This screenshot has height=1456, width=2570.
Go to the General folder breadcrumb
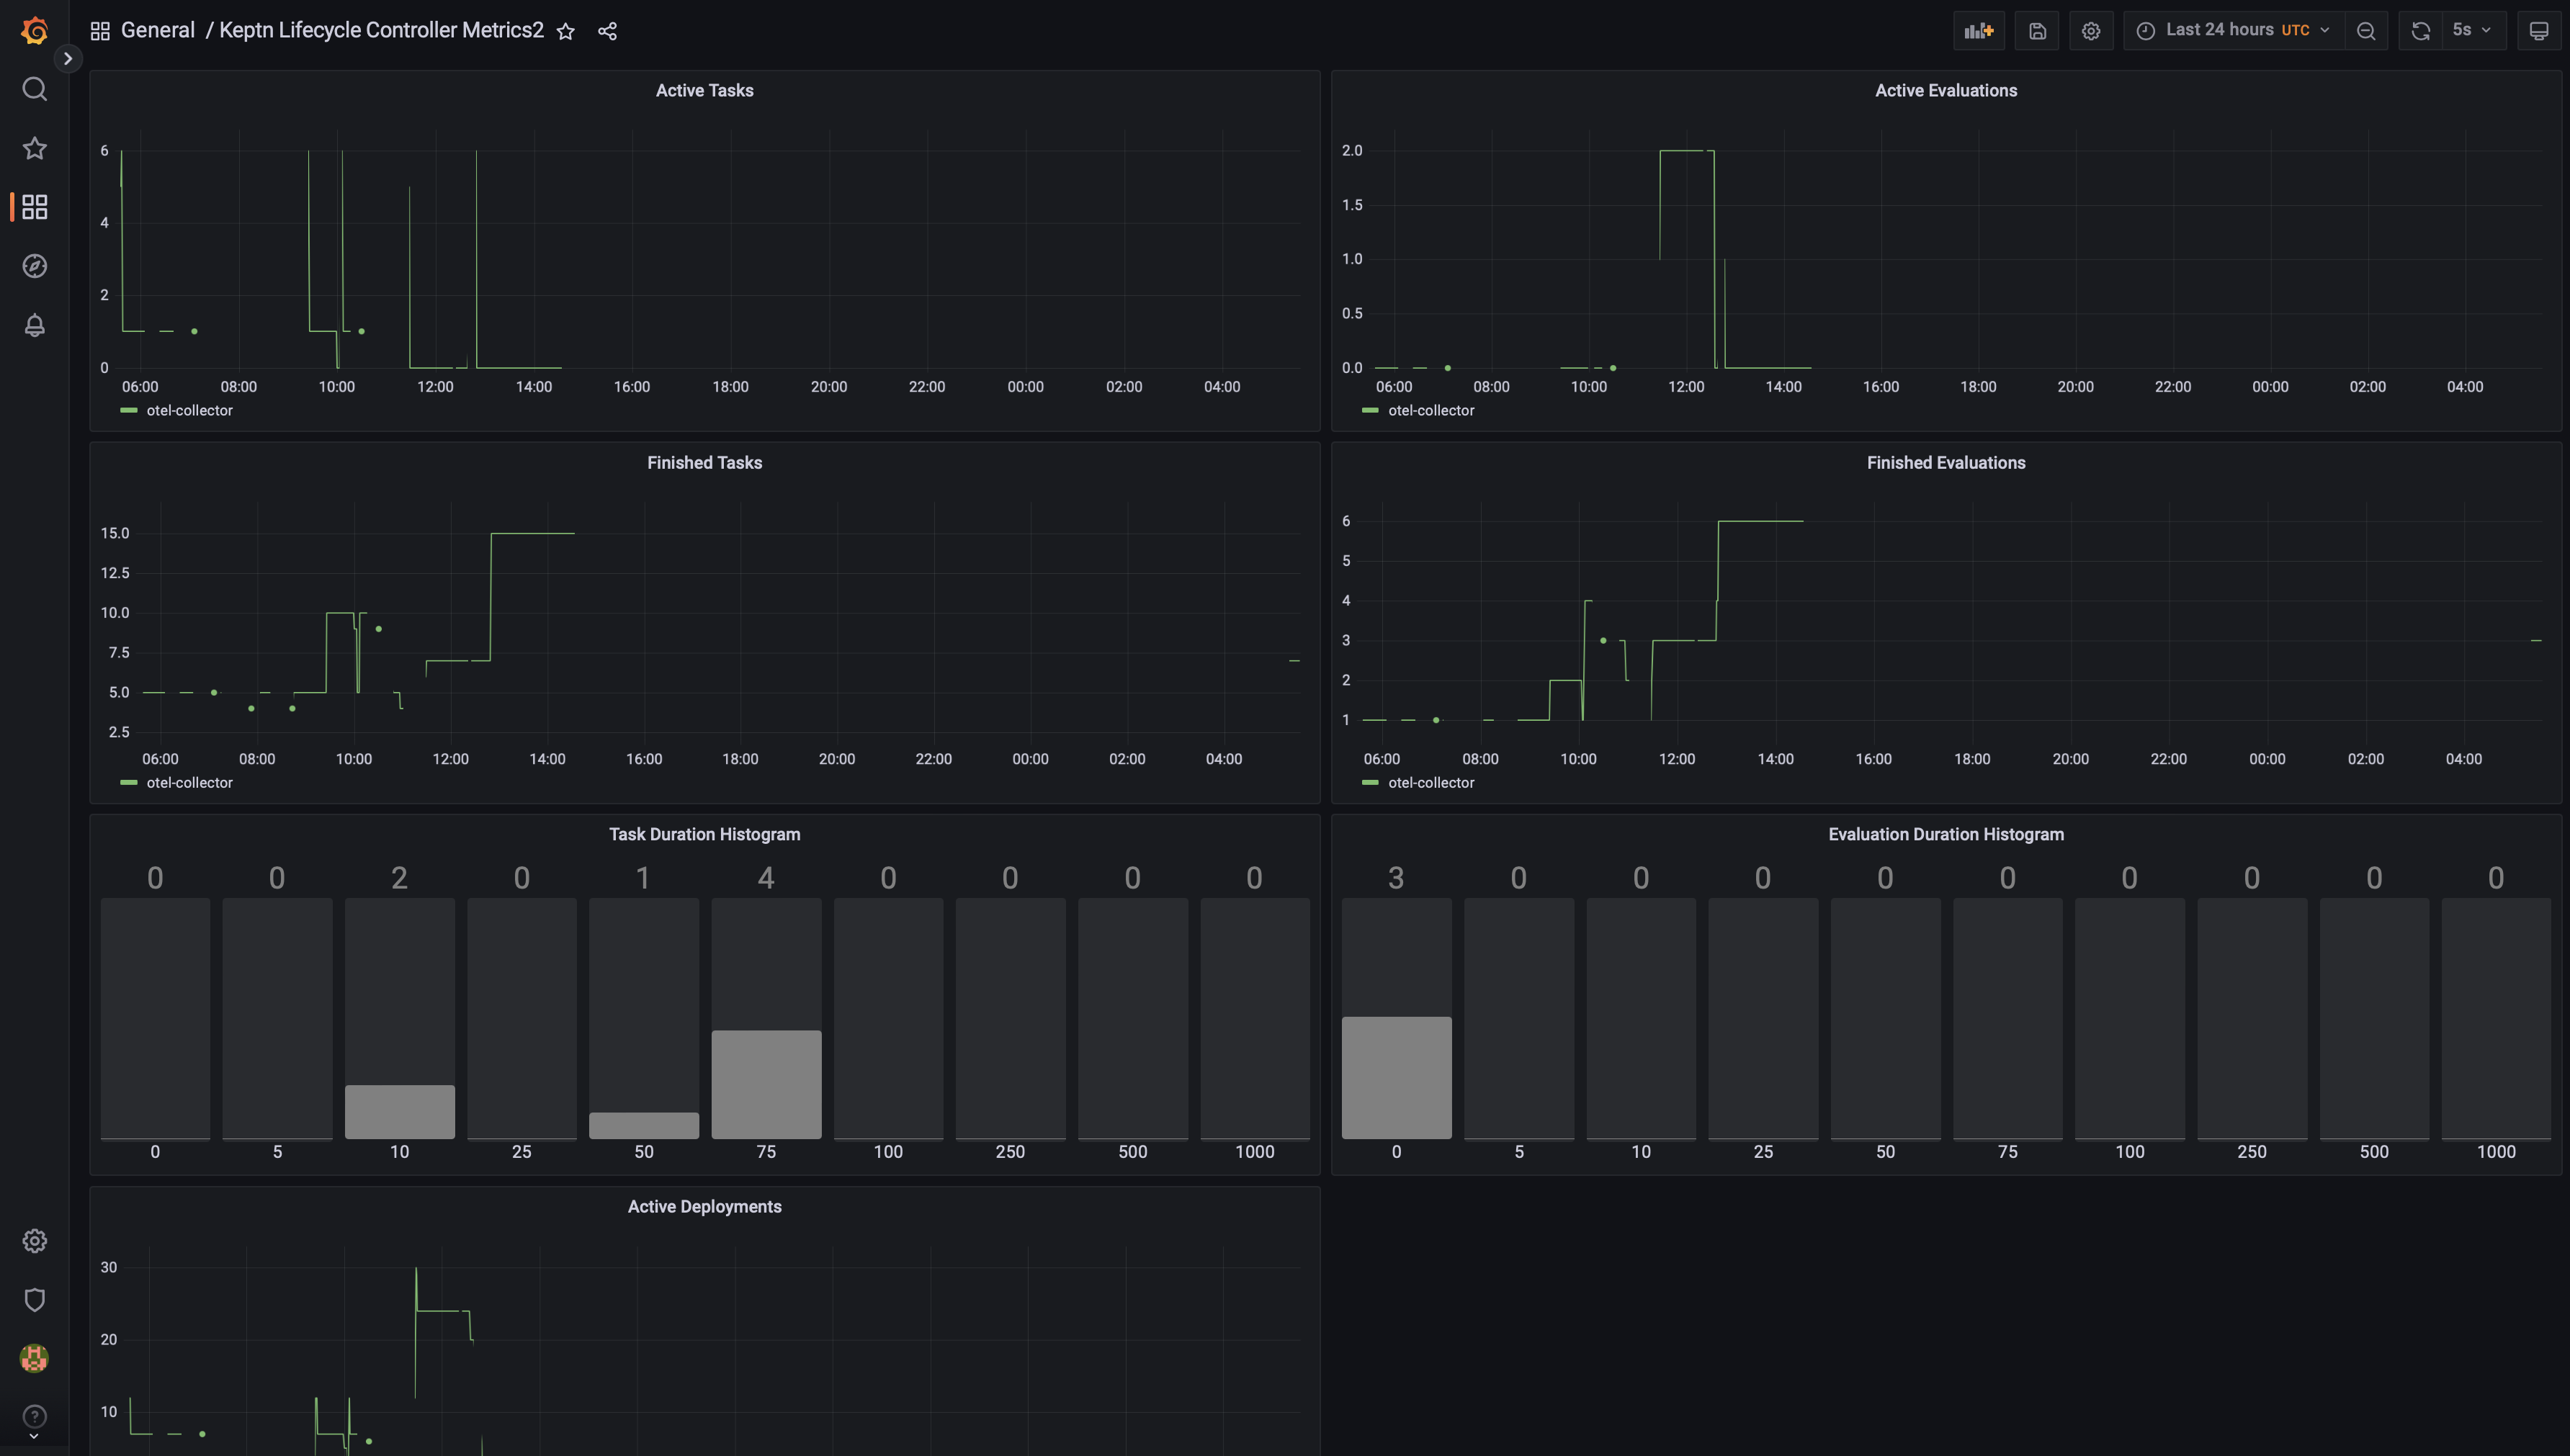pyautogui.click(x=157, y=31)
